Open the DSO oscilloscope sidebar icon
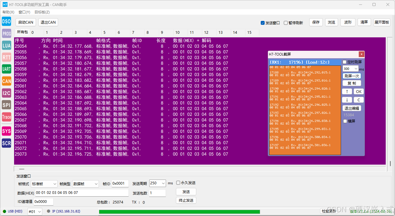 coord(7,22)
